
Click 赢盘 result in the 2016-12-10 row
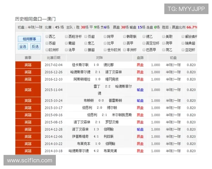(x=140, y=79)
